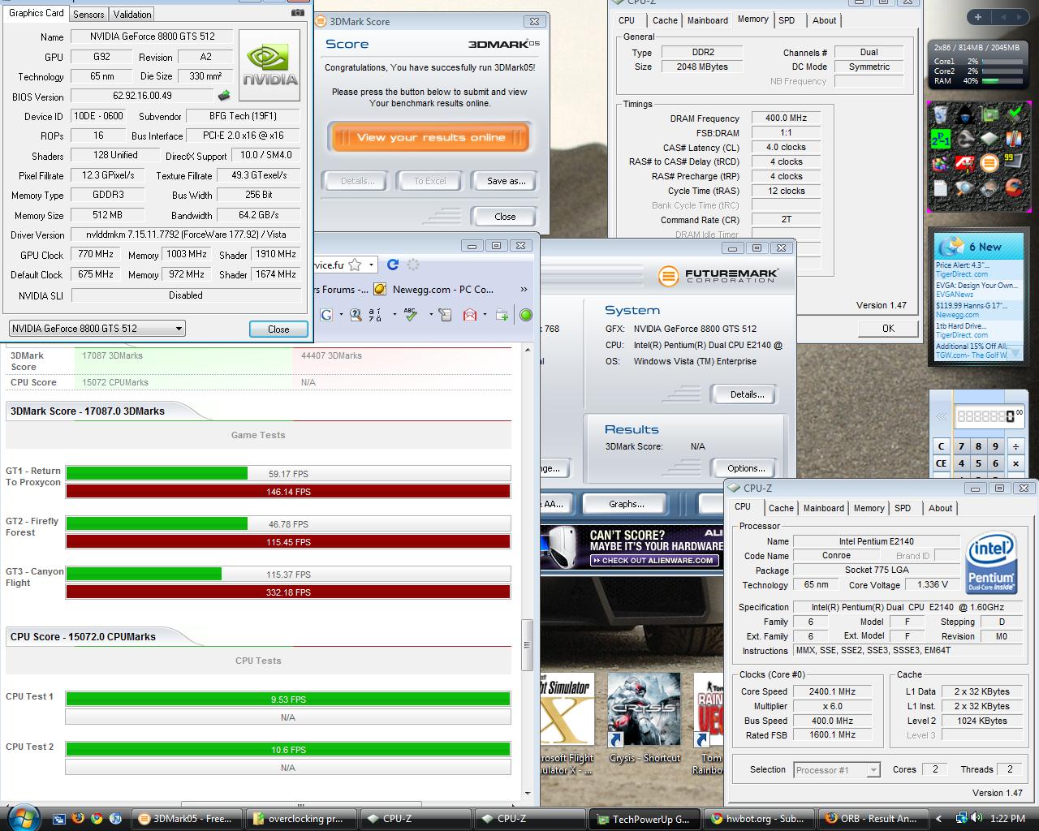Screen dimensions: 1039x831
Task: Click the ATI tool launcher icon
Action: [x=964, y=164]
